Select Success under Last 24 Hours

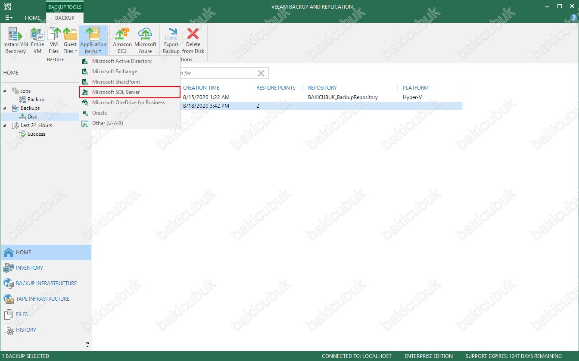[36, 134]
